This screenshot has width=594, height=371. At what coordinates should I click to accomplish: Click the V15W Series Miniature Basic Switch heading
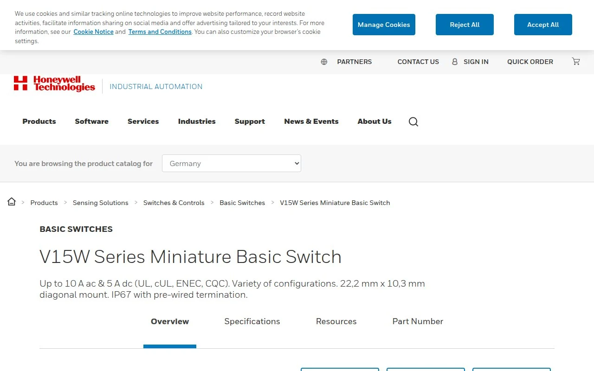[x=191, y=257]
